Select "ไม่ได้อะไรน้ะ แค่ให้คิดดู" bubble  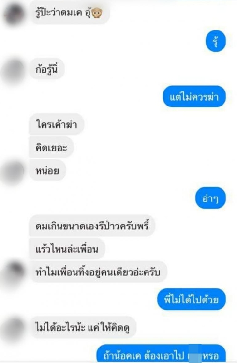pyautogui.click(x=83, y=327)
